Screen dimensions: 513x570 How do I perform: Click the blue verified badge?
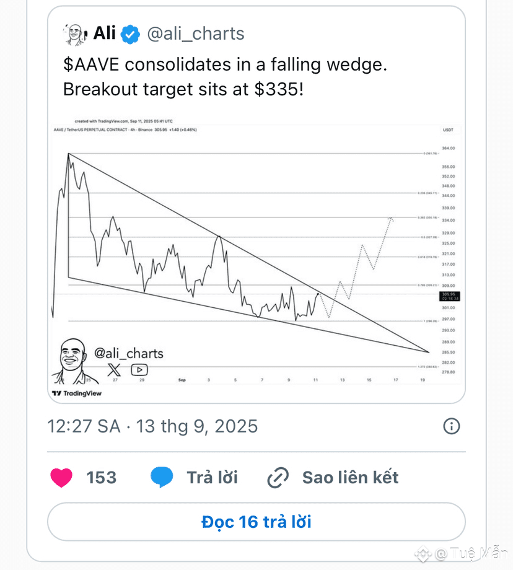coord(130,34)
